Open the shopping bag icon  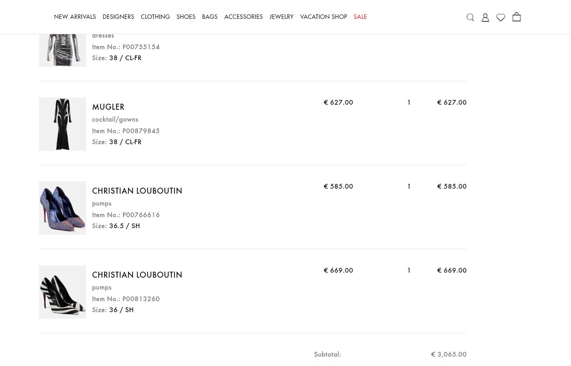pos(516,17)
